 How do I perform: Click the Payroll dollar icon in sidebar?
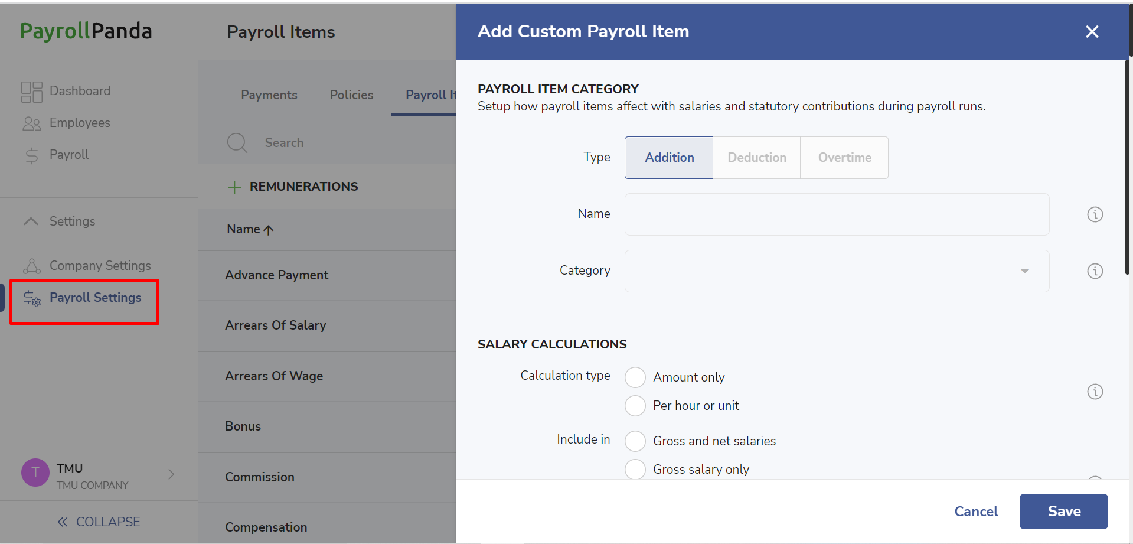coord(32,155)
